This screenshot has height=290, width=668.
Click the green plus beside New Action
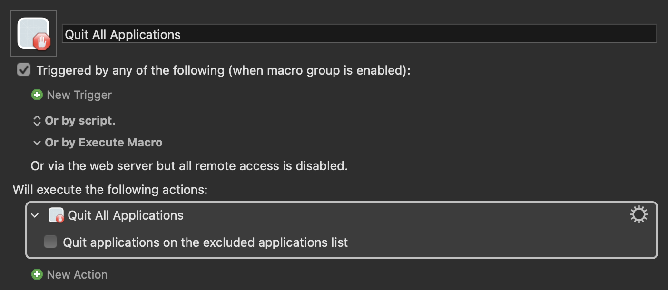(x=37, y=274)
